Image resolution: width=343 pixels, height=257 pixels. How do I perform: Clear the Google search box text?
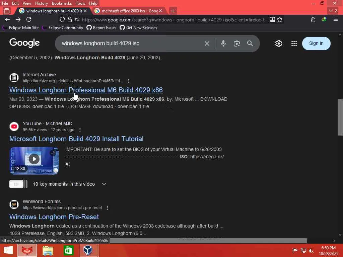point(207,44)
